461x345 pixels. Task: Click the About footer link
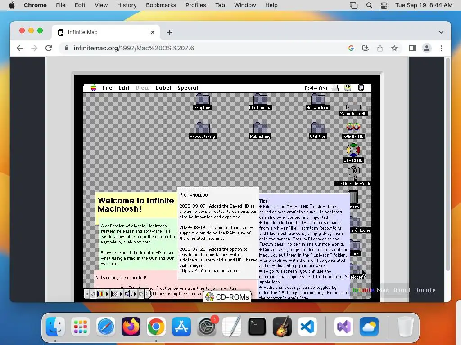pyautogui.click(x=402, y=290)
